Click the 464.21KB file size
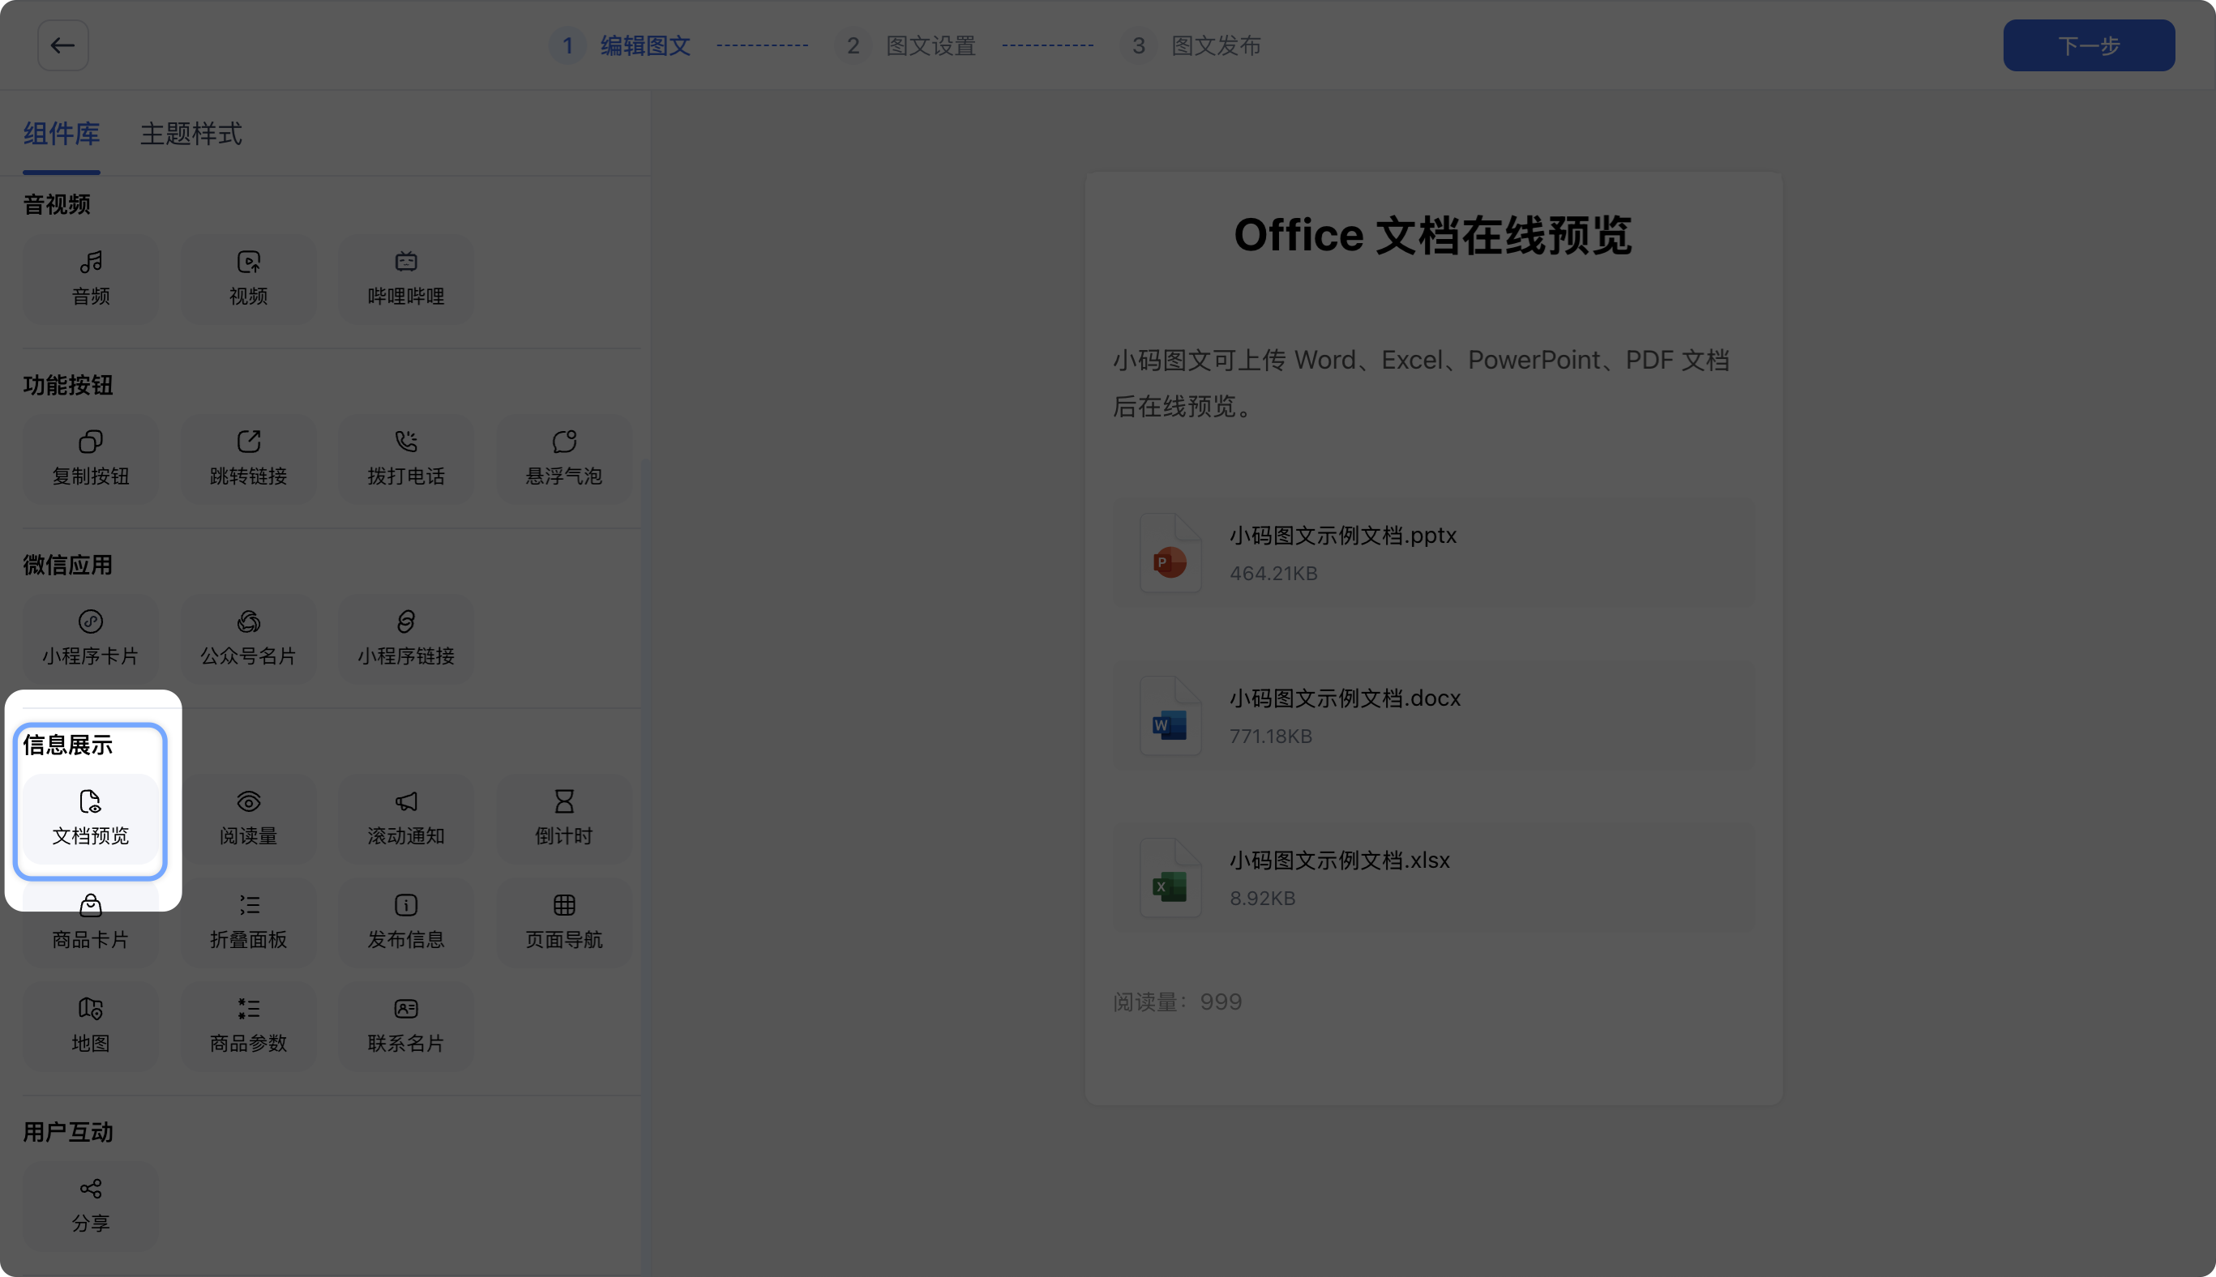Image resolution: width=2216 pixels, height=1277 pixels. pos(1274,573)
